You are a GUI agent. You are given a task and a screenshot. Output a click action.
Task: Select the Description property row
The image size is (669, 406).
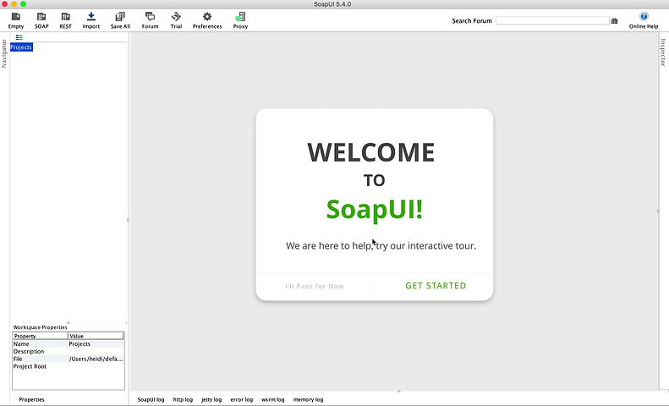click(69, 351)
